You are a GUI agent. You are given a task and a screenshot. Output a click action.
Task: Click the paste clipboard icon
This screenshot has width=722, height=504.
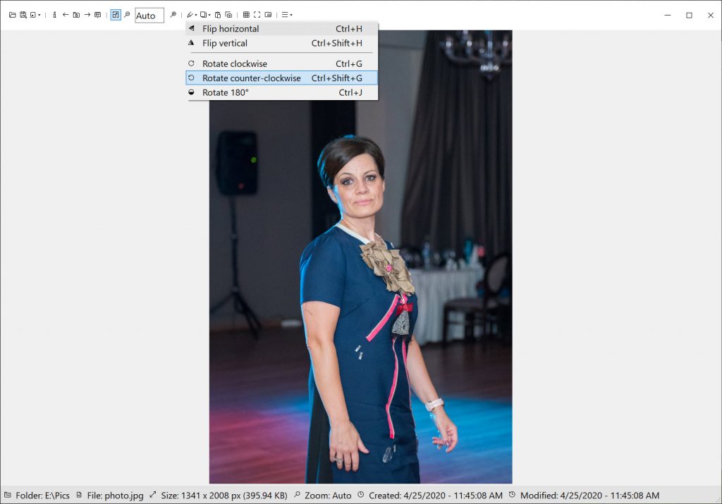pos(218,15)
